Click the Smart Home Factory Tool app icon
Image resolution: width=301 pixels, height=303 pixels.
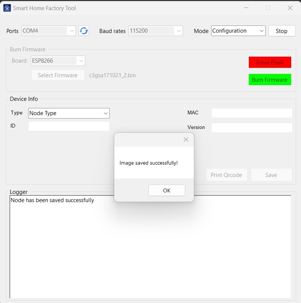(x=7, y=8)
